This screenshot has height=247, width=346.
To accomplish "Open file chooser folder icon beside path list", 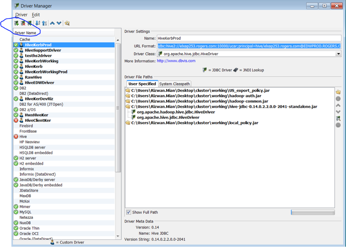I will (338, 92).
